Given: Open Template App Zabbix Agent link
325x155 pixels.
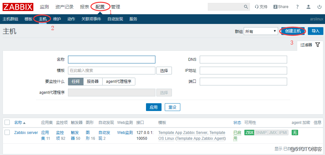Looking at the screenshot, I should pos(201,138).
